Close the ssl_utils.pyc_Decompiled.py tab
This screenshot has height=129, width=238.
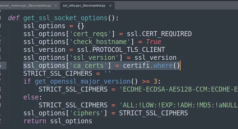tap(110, 5)
